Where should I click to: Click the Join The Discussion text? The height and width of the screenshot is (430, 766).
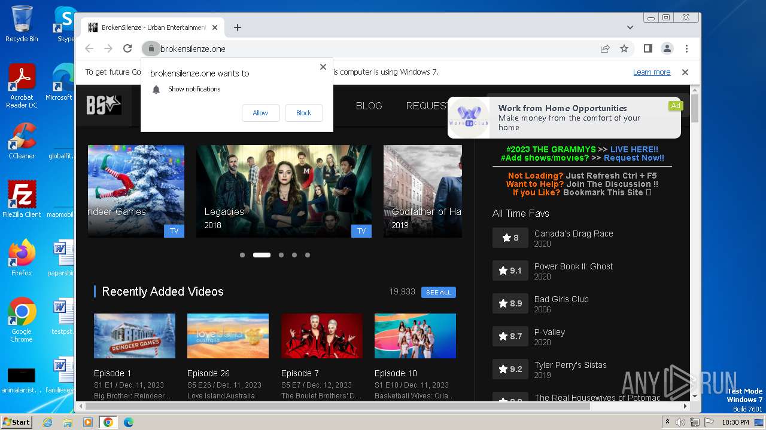pos(612,184)
